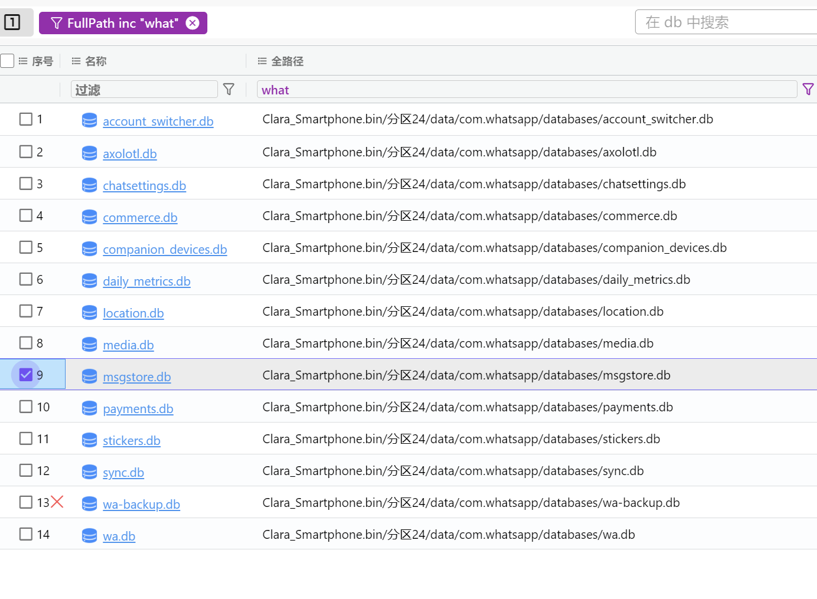817x599 pixels.
Task: Open filter options for the 名称 column
Action: pos(229,89)
